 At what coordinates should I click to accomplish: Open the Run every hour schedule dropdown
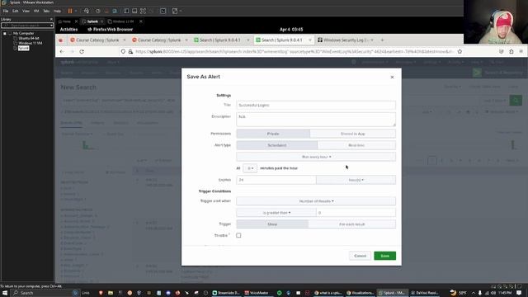[316, 157]
